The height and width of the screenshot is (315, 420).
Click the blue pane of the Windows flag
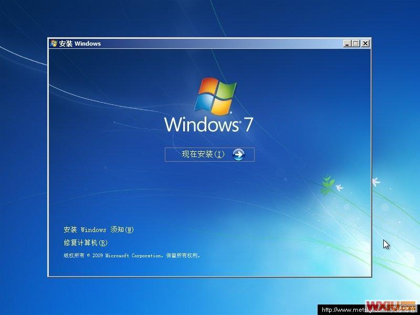[x=205, y=103]
